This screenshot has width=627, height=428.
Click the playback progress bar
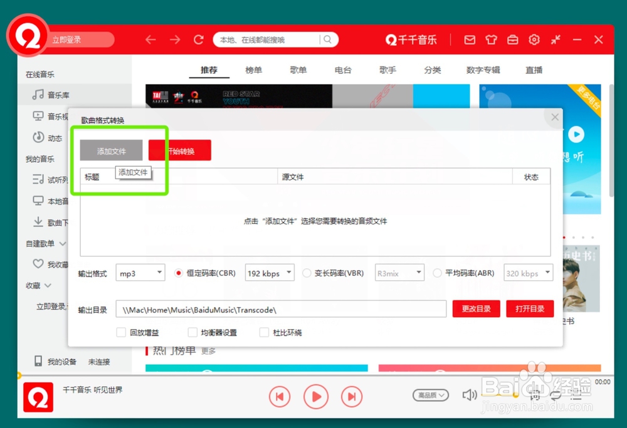tap(316, 375)
